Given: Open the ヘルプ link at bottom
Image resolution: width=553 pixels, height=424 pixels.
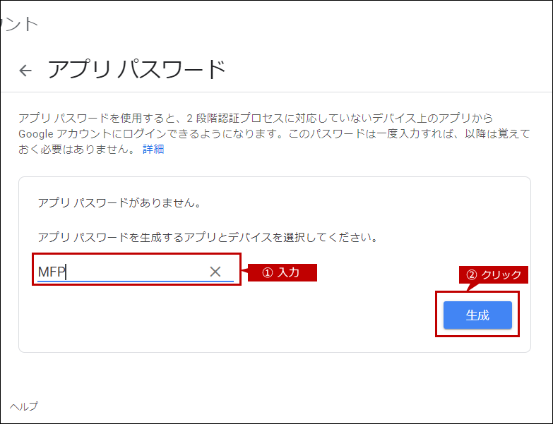Looking at the screenshot, I should [x=23, y=406].
